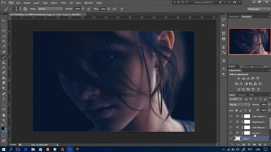The image size is (271, 152).
Task: Click the background color swatch
Action: (5, 131)
